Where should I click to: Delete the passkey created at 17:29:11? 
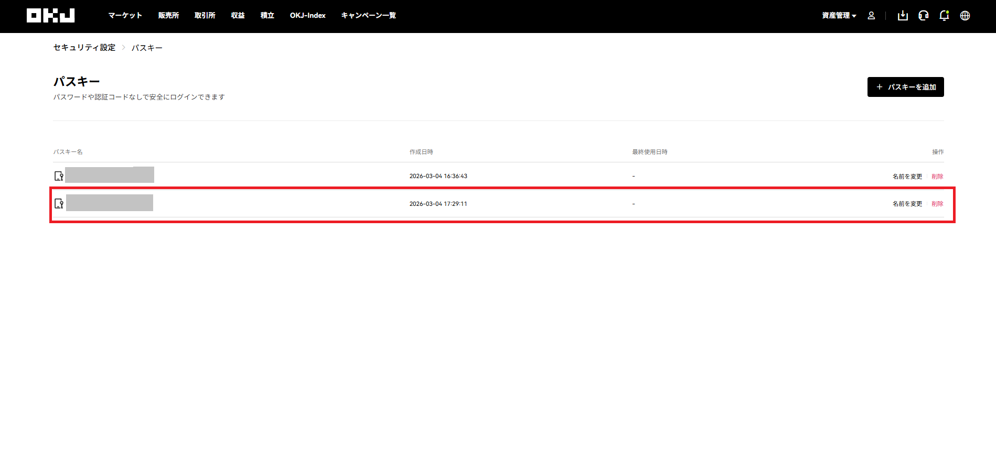click(937, 204)
